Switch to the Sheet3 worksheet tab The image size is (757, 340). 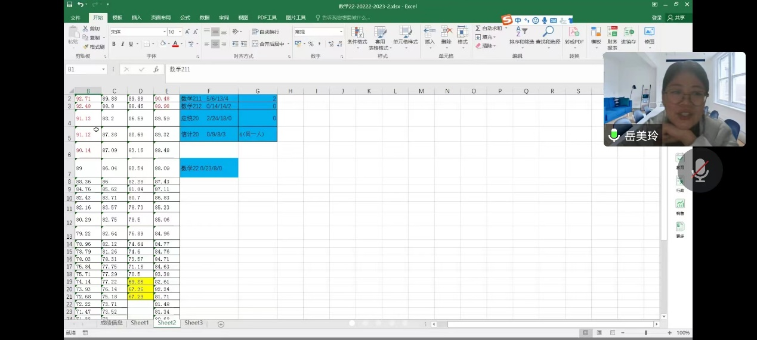193,323
